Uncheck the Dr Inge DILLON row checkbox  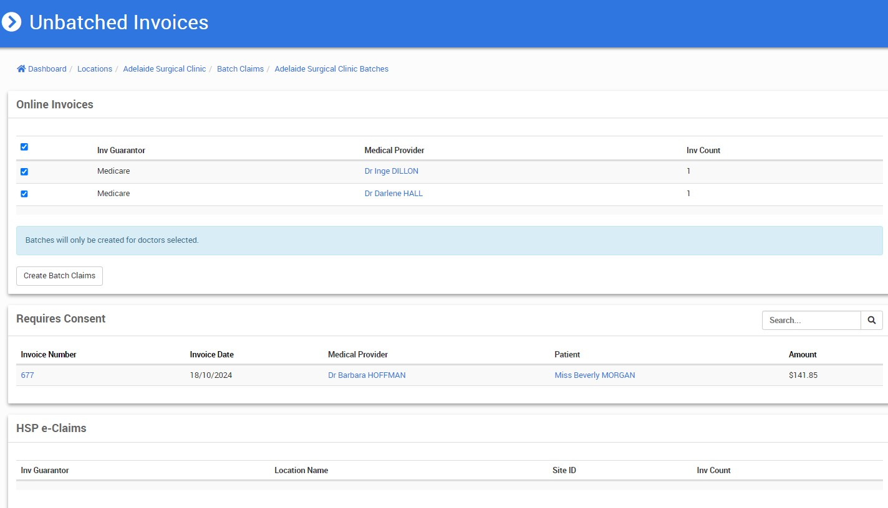(x=24, y=172)
